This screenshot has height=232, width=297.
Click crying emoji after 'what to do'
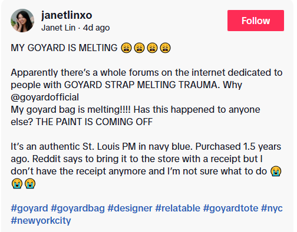276,172
